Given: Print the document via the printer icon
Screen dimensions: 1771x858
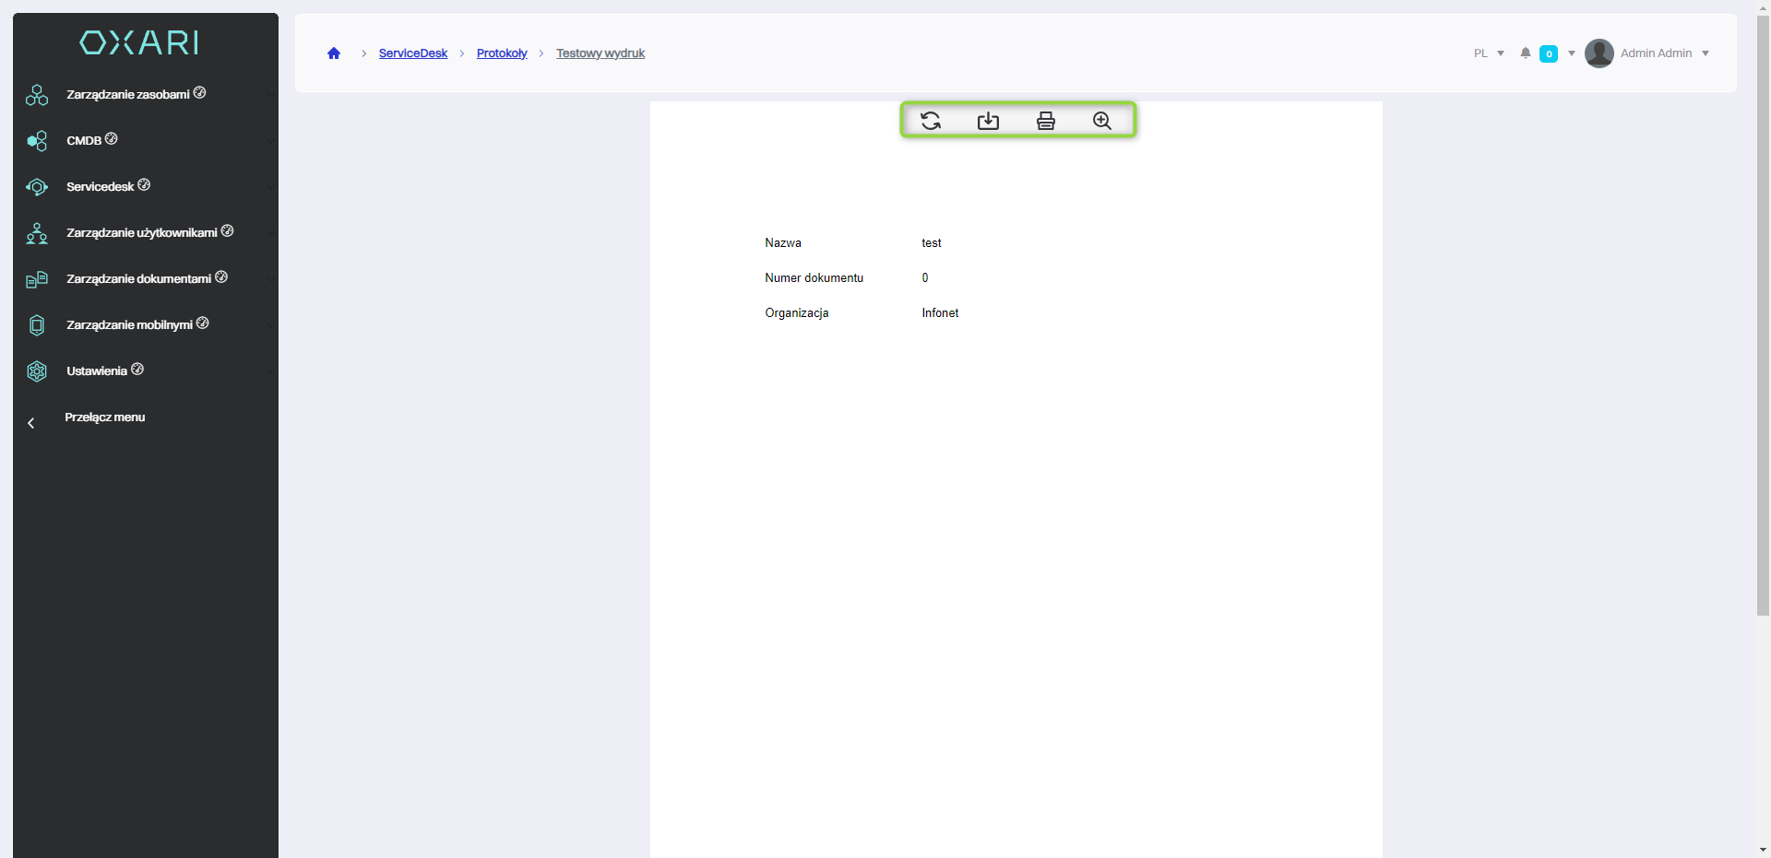Looking at the screenshot, I should click(x=1045, y=121).
